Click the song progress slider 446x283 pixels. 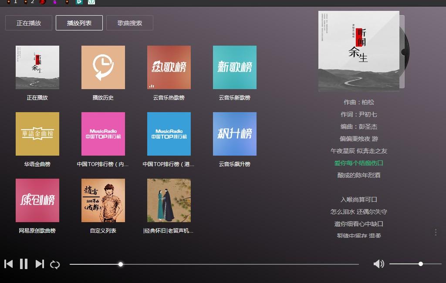coord(214,264)
